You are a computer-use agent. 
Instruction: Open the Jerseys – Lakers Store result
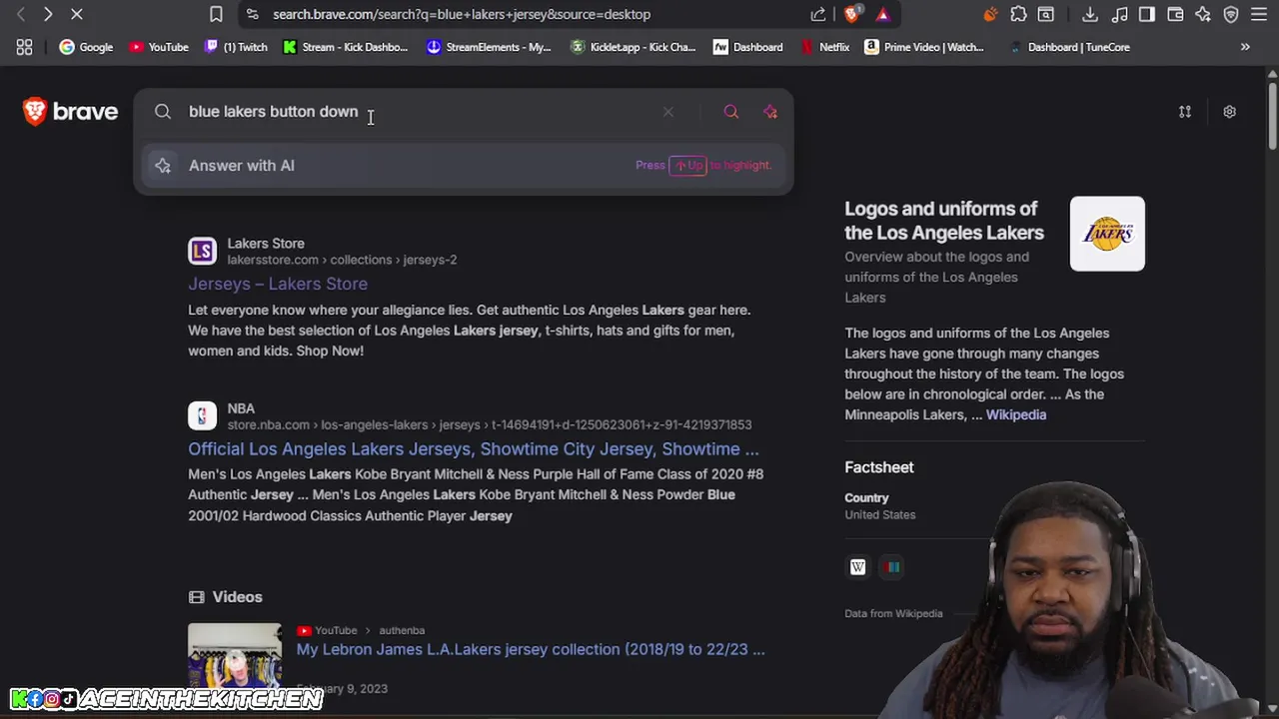coord(278,284)
